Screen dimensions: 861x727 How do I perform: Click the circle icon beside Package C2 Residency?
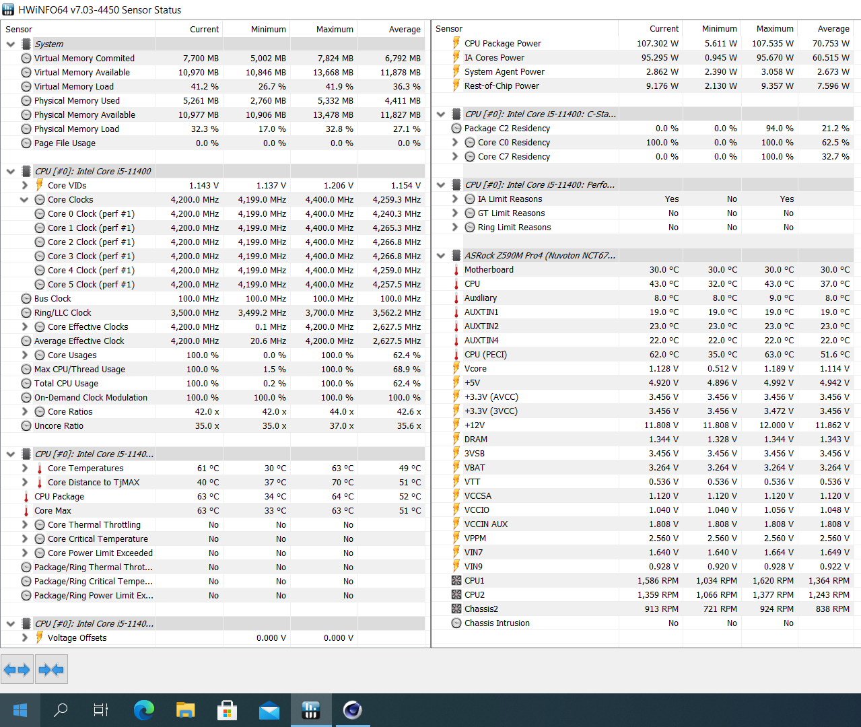pyautogui.click(x=456, y=128)
